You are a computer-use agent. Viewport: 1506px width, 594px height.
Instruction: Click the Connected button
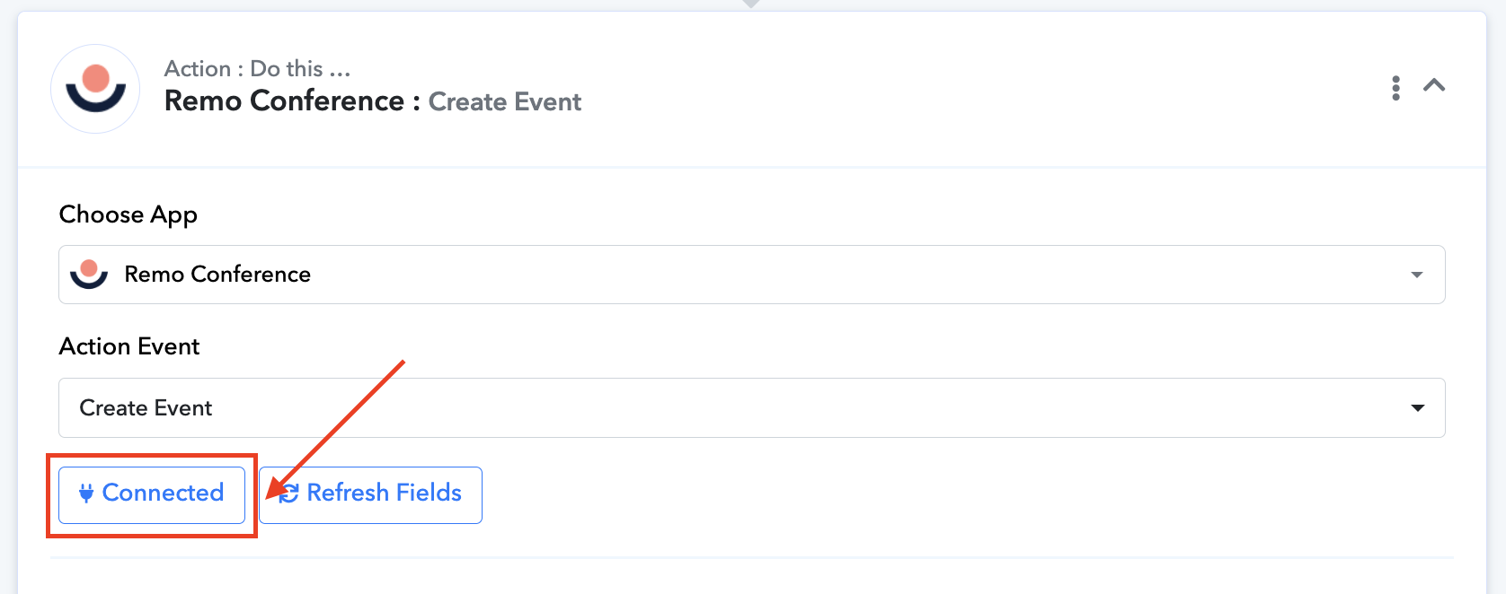pyautogui.click(x=152, y=494)
